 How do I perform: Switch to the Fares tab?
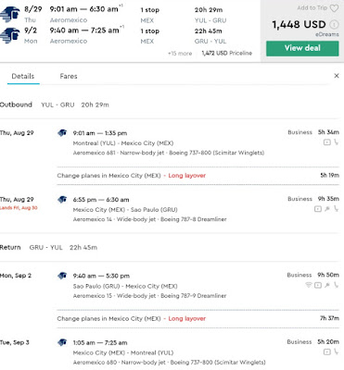pyautogui.click(x=69, y=76)
